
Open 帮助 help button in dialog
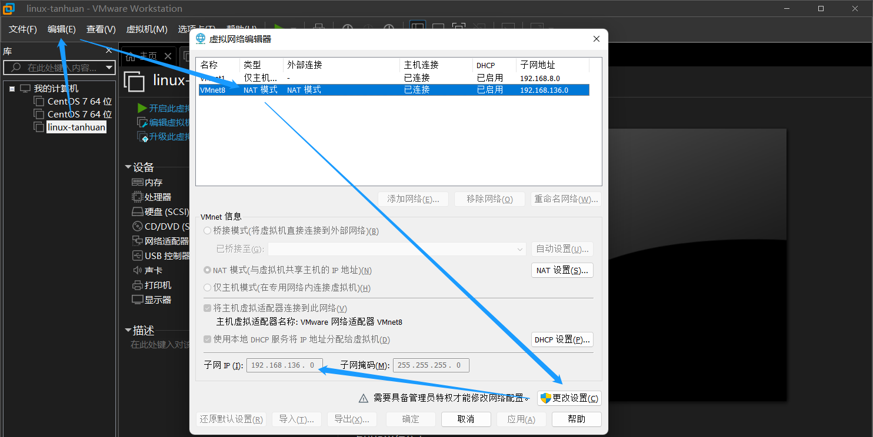coord(577,419)
